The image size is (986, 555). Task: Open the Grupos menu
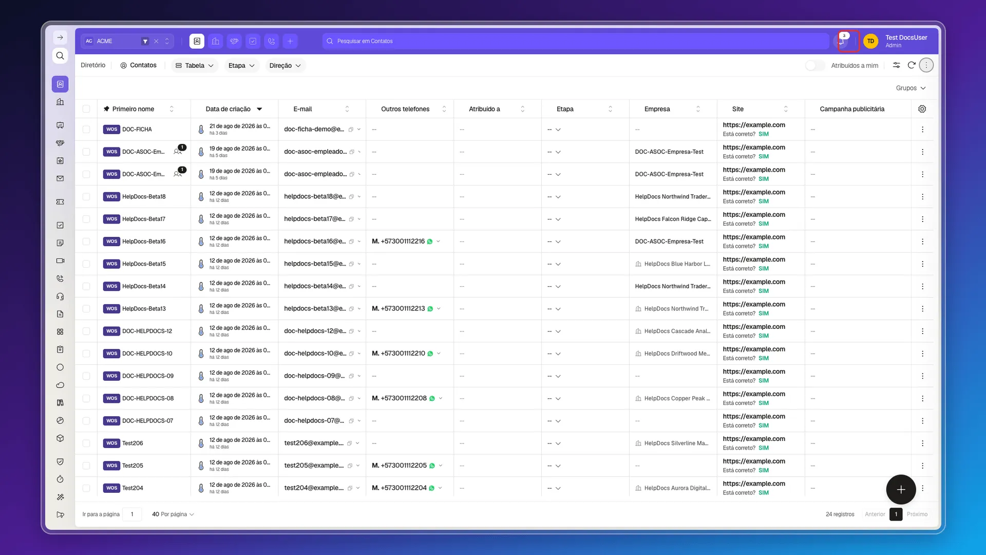pos(911,88)
